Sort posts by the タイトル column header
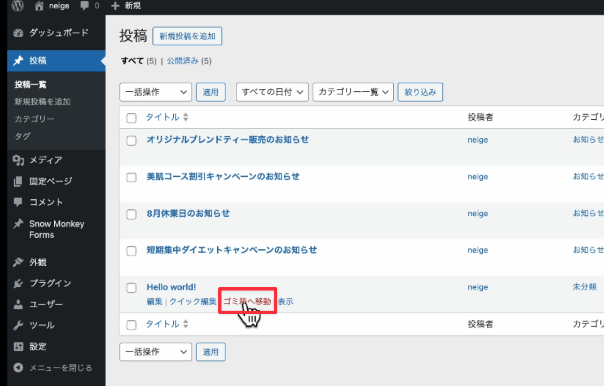Image resolution: width=604 pixels, height=386 pixels. (x=162, y=117)
